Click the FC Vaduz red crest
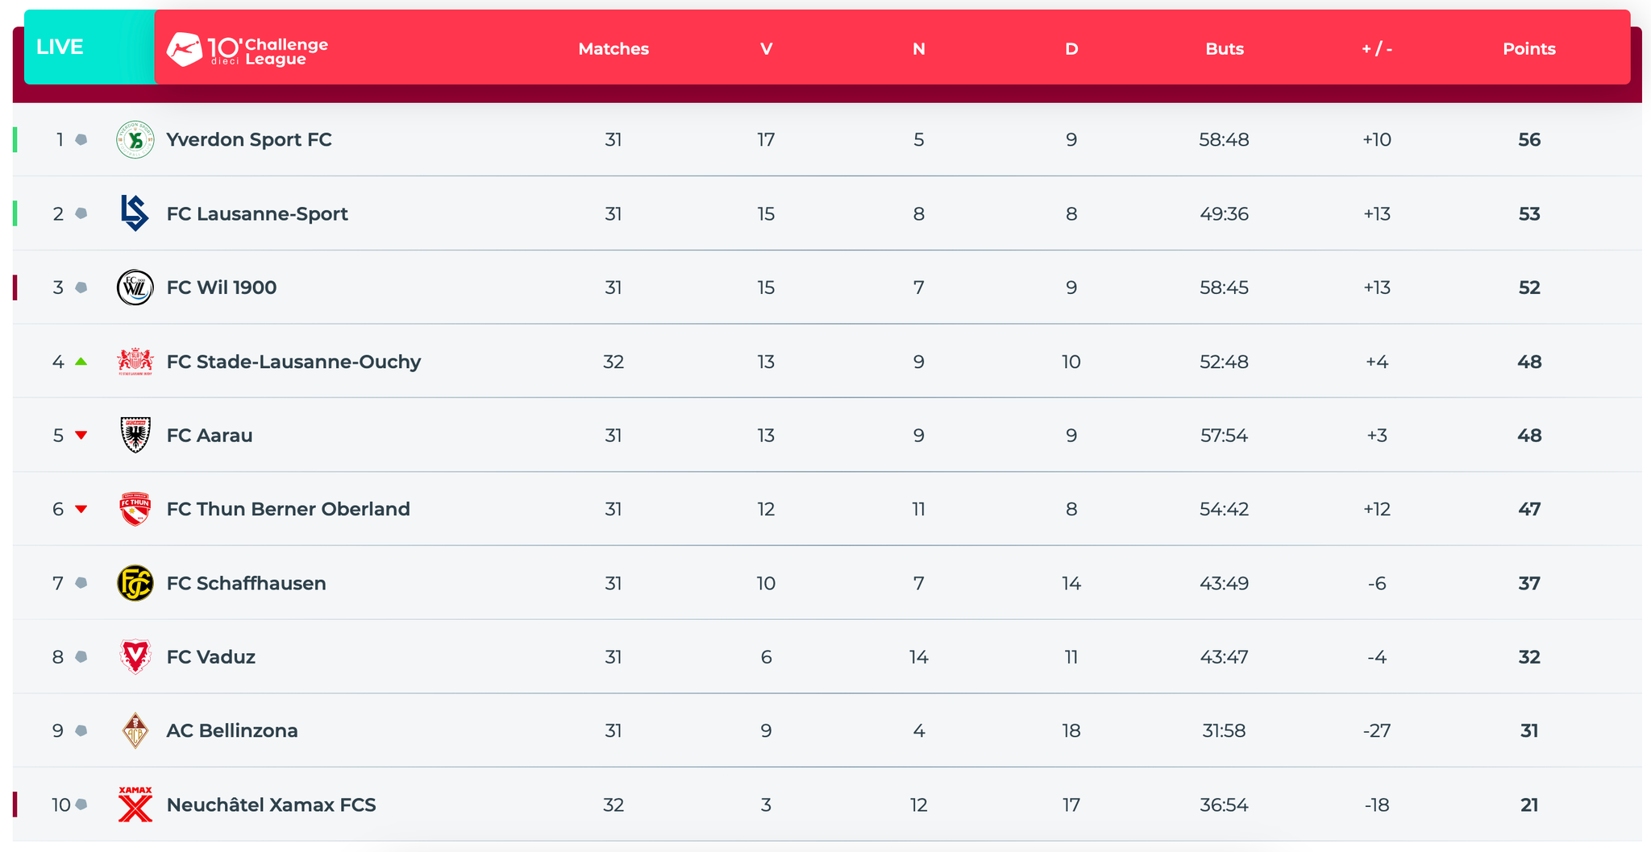The width and height of the screenshot is (1651, 852). (x=135, y=656)
